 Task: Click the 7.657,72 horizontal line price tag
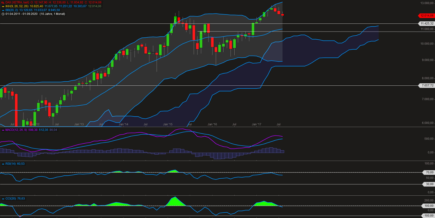coord(427,85)
